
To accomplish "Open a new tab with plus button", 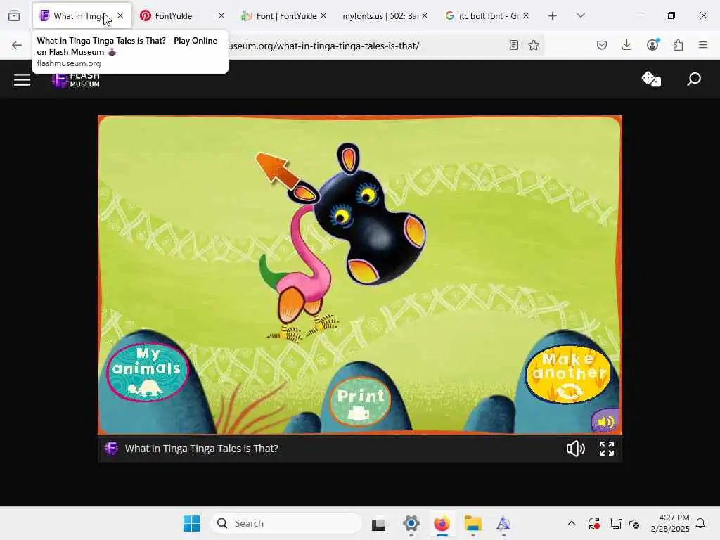I will (553, 16).
